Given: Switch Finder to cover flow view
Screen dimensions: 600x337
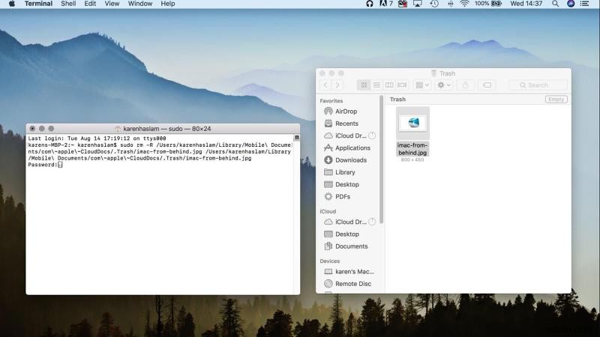Looking at the screenshot, I should (402, 85).
